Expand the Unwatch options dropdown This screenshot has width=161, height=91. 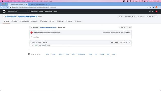pyautogui.click(x=134, y=17)
